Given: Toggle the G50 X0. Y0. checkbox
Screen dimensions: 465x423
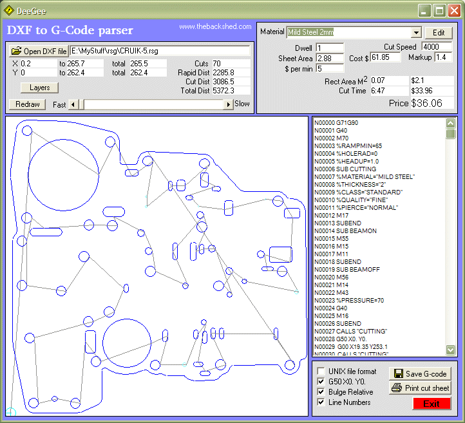Looking at the screenshot, I should [x=321, y=382].
